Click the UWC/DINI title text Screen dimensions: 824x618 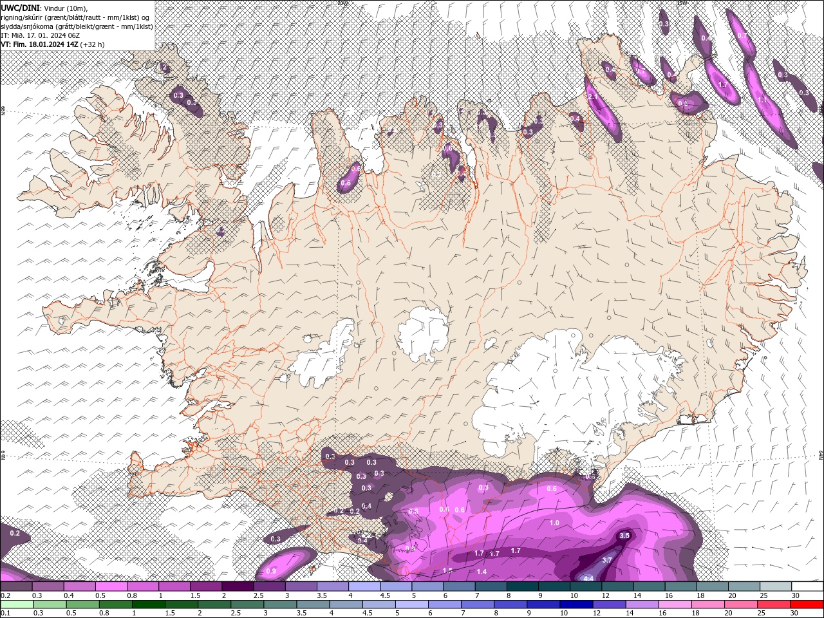(x=21, y=8)
